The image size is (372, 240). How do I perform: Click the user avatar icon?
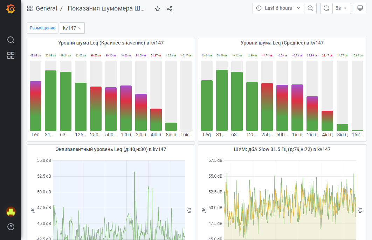(x=11, y=211)
